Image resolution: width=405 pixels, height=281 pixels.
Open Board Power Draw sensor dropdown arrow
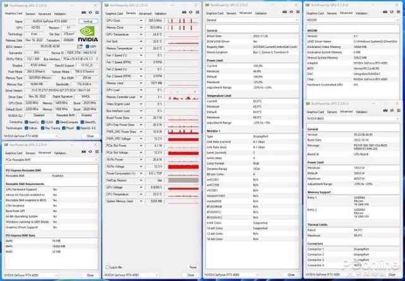(x=141, y=118)
